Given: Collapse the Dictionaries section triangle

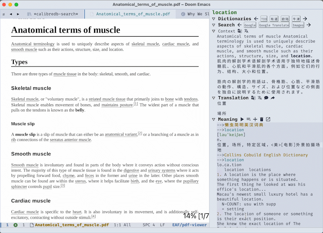Looking at the screenshot, I should (214, 19).
